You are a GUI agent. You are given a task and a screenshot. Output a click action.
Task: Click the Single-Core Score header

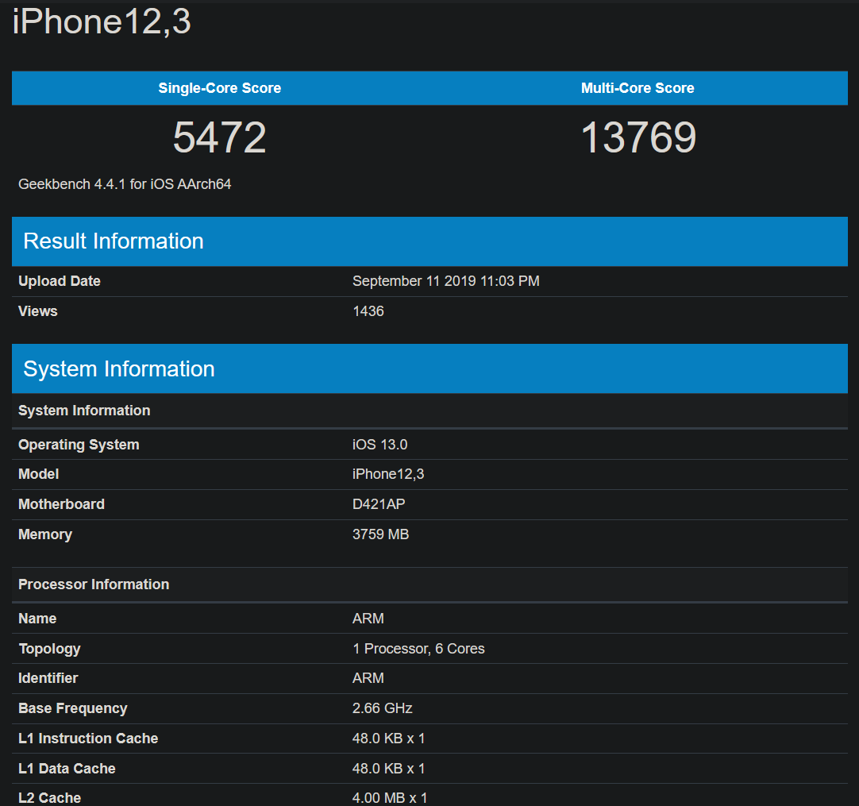coord(220,88)
